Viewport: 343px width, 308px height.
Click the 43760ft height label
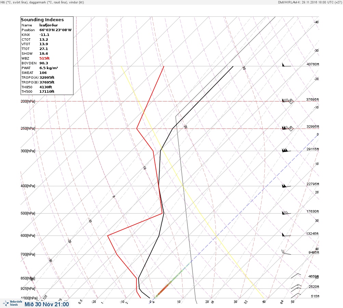point(313,64)
